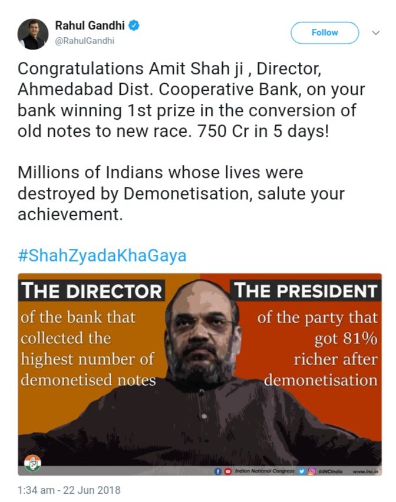Viewport: 396px width, 502px height.
Task: Open Rahul Gandhi's profile picture
Action: point(32,34)
